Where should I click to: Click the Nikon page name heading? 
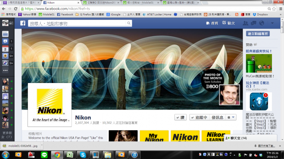83,117
